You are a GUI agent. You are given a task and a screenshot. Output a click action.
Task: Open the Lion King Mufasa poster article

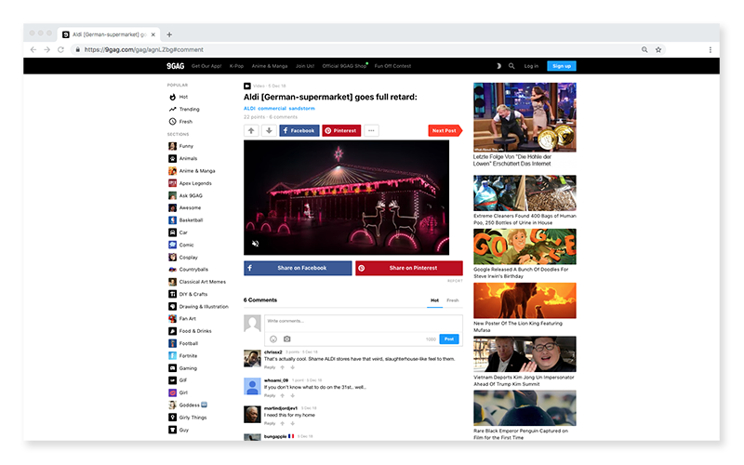click(x=525, y=300)
